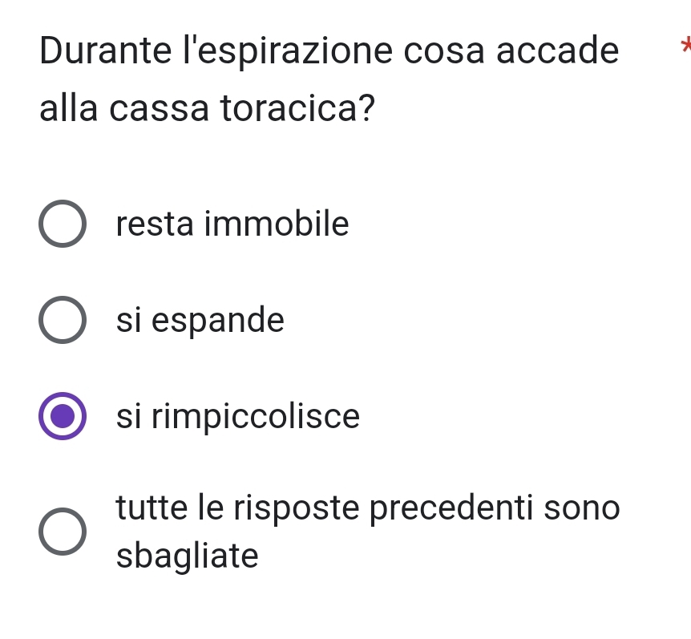The width and height of the screenshot is (691, 639).
Task: Click the first empty radio circle in the list
Action: point(62,224)
